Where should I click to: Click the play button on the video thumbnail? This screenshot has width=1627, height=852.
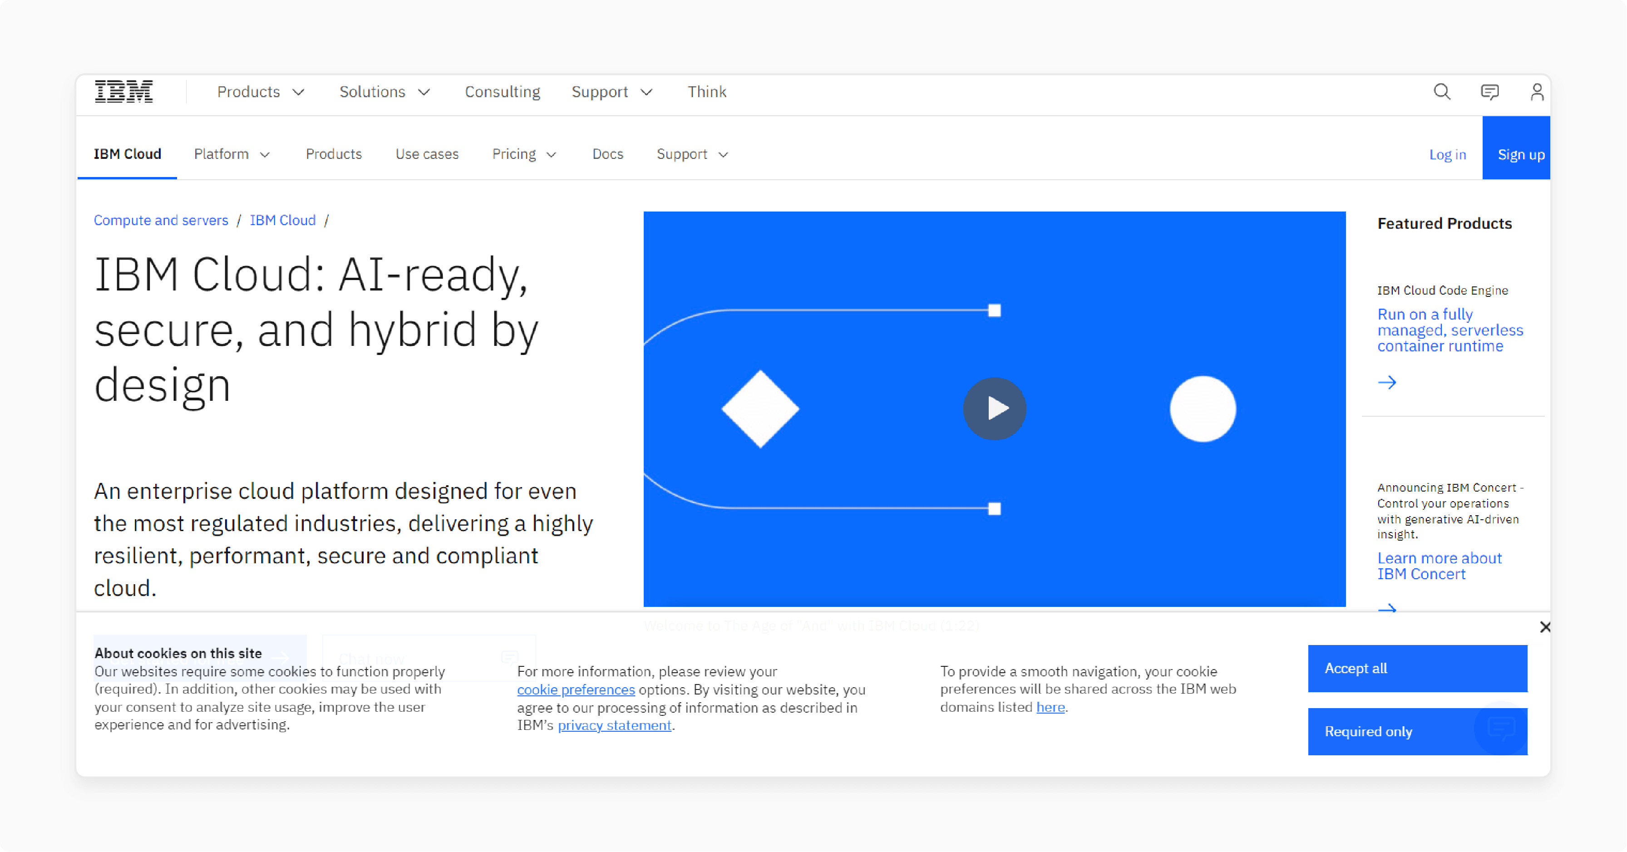(994, 409)
